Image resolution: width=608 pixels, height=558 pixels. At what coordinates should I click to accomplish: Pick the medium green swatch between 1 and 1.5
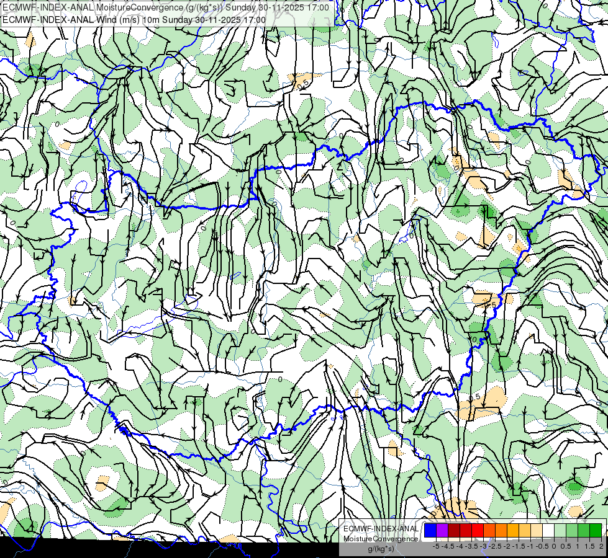click(x=584, y=531)
